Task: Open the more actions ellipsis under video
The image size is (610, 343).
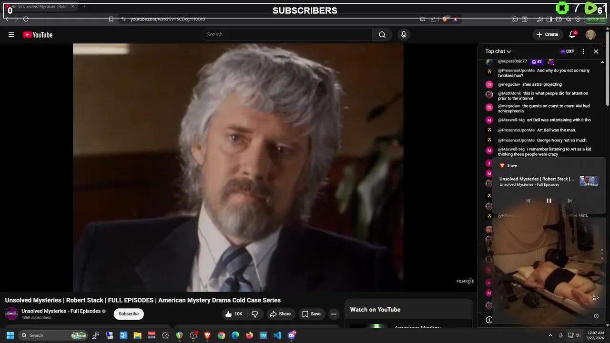Action: click(x=334, y=314)
